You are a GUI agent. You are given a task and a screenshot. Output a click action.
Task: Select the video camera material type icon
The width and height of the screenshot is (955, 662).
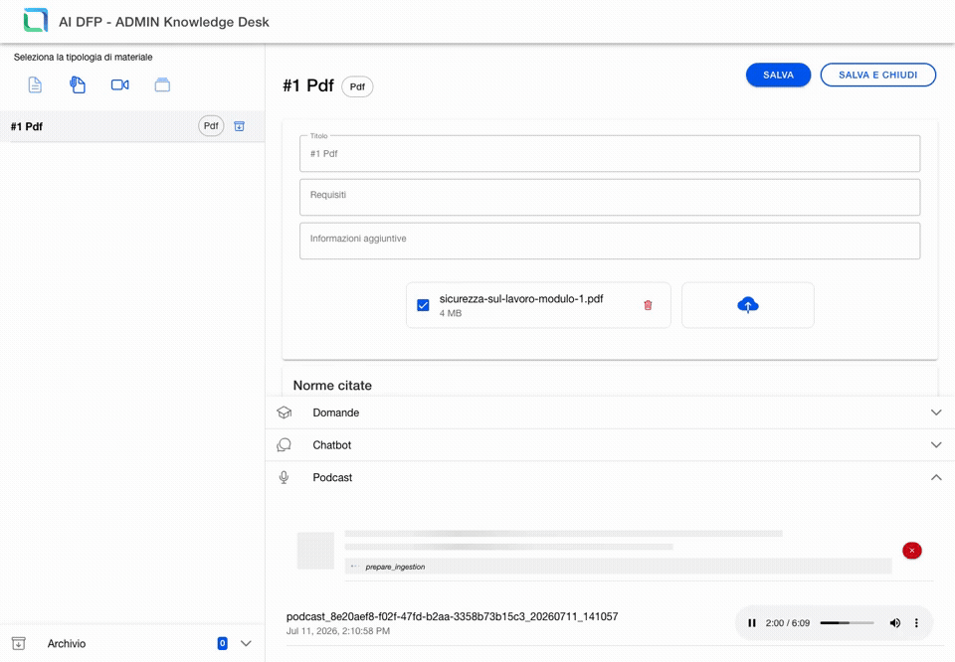120,85
